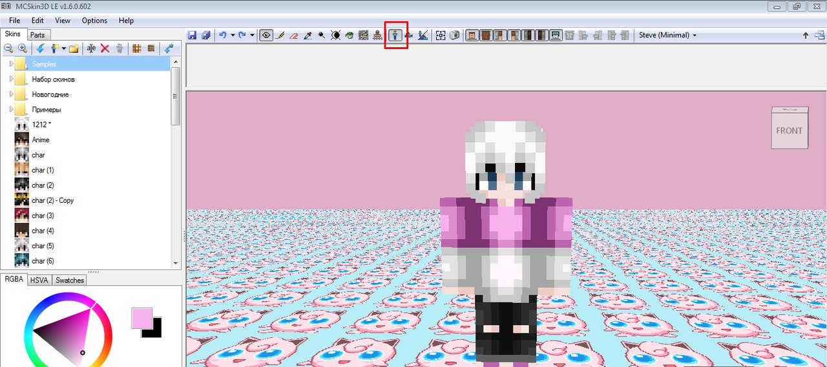Toggle the first leg visibility button
Image resolution: width=827 pixels, height=367 pixels.
[527, 36]
